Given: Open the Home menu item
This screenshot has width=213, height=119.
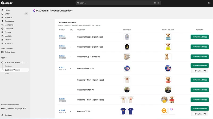Looking at the screenshot, I should tap(7, 10).
